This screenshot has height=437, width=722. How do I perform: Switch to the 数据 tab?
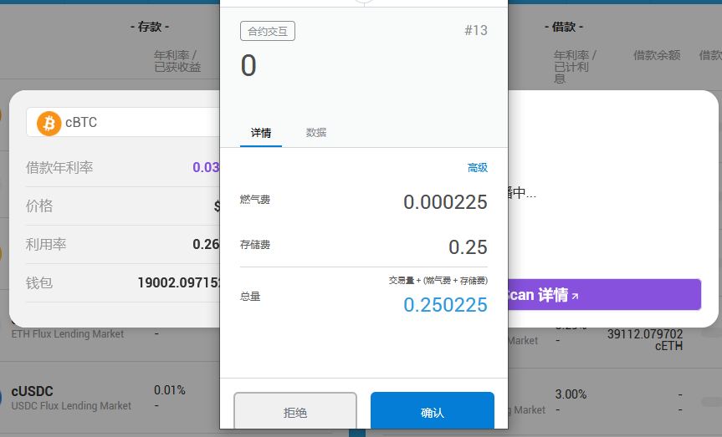(316, 133)
